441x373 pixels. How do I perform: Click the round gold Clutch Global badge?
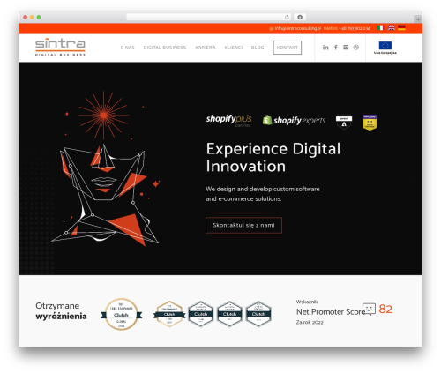121,314
